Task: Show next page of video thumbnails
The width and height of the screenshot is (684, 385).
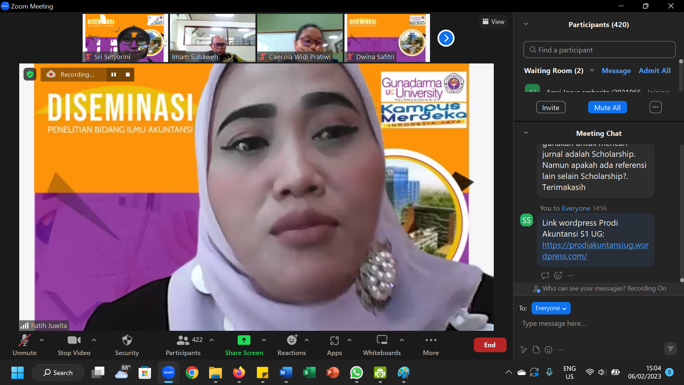Action: click(x=446, y=38)
